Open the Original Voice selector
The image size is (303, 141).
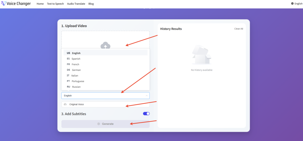[x=106, y=104]
